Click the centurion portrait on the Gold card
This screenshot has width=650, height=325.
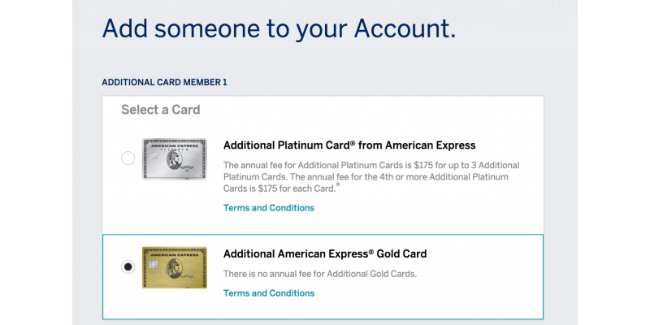(175, 270)
